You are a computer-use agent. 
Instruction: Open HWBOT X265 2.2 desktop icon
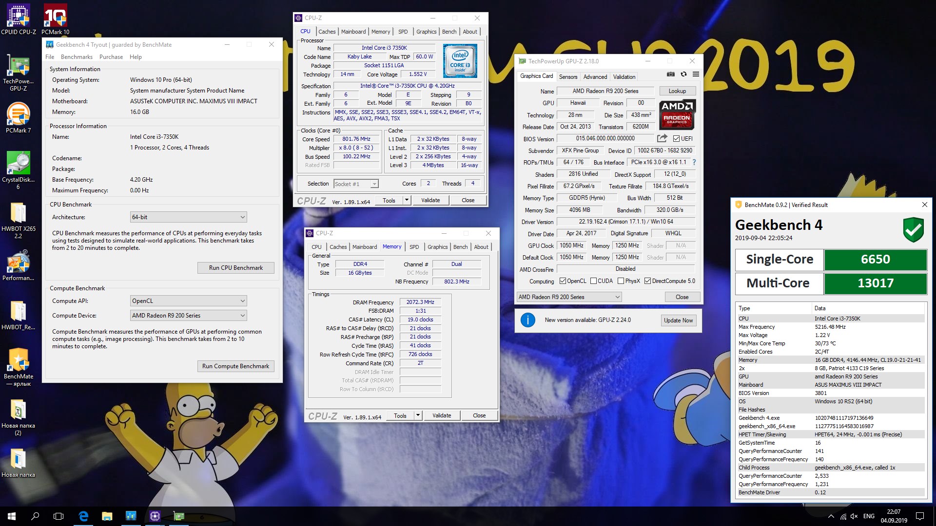(18, 220)
